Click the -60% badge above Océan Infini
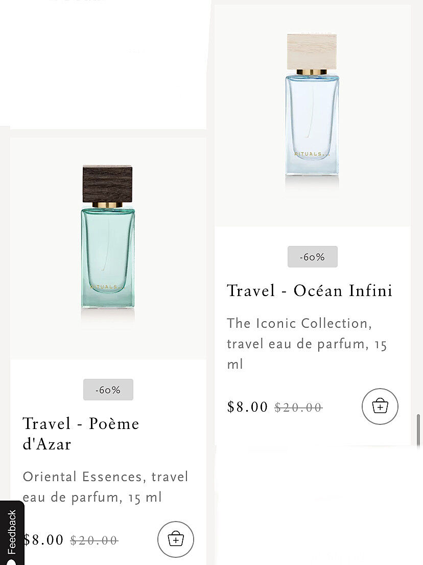The image size is (423, 565). [x=312, y=257]
